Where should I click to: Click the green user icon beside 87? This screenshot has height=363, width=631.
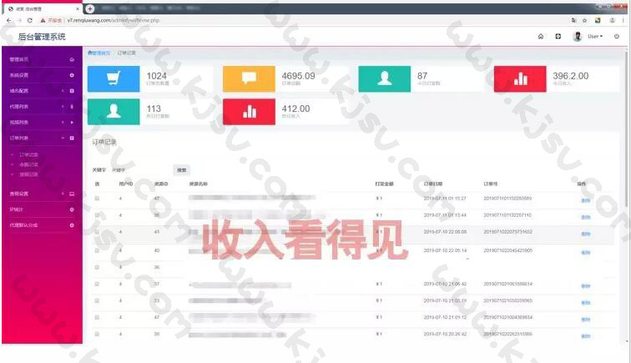[x=384, y=78]
